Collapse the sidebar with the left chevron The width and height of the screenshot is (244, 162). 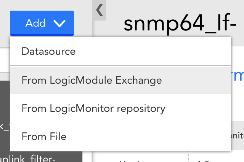[x=99, y=10]
